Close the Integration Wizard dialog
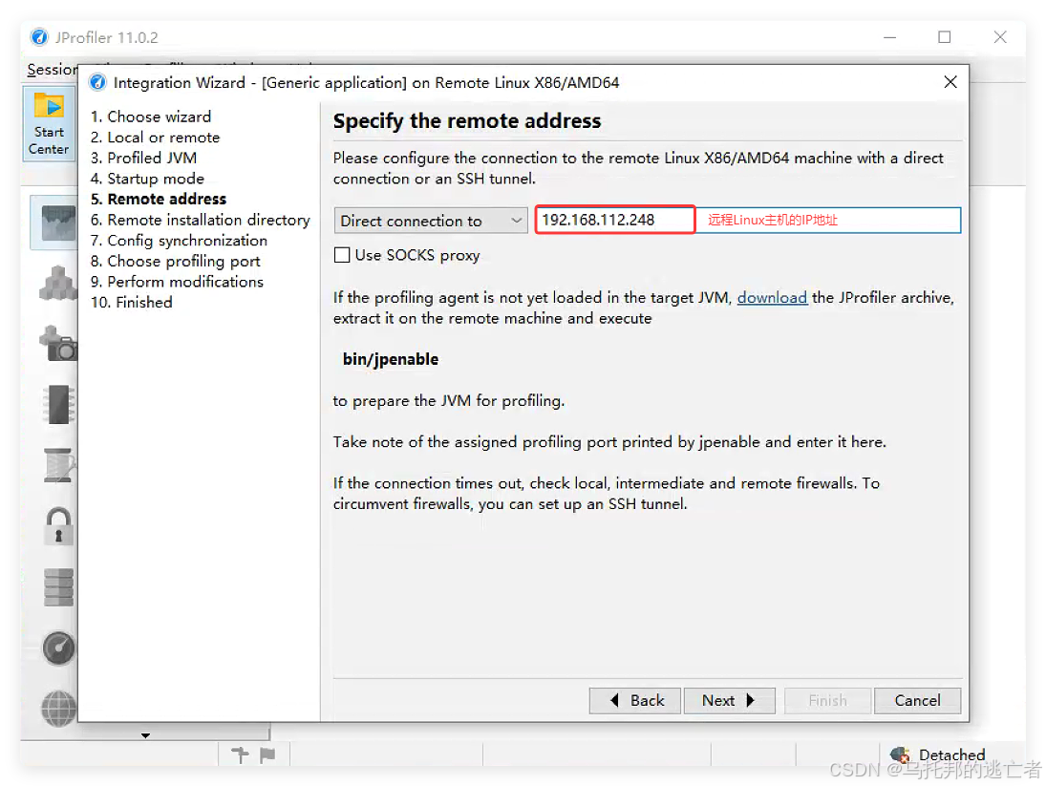The image size is (1046, 786). (950, 82)
